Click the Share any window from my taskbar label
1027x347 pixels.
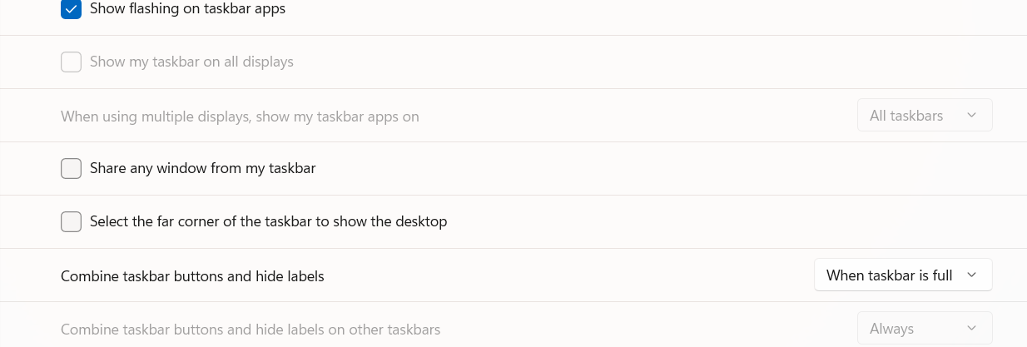tap(203, 168)
